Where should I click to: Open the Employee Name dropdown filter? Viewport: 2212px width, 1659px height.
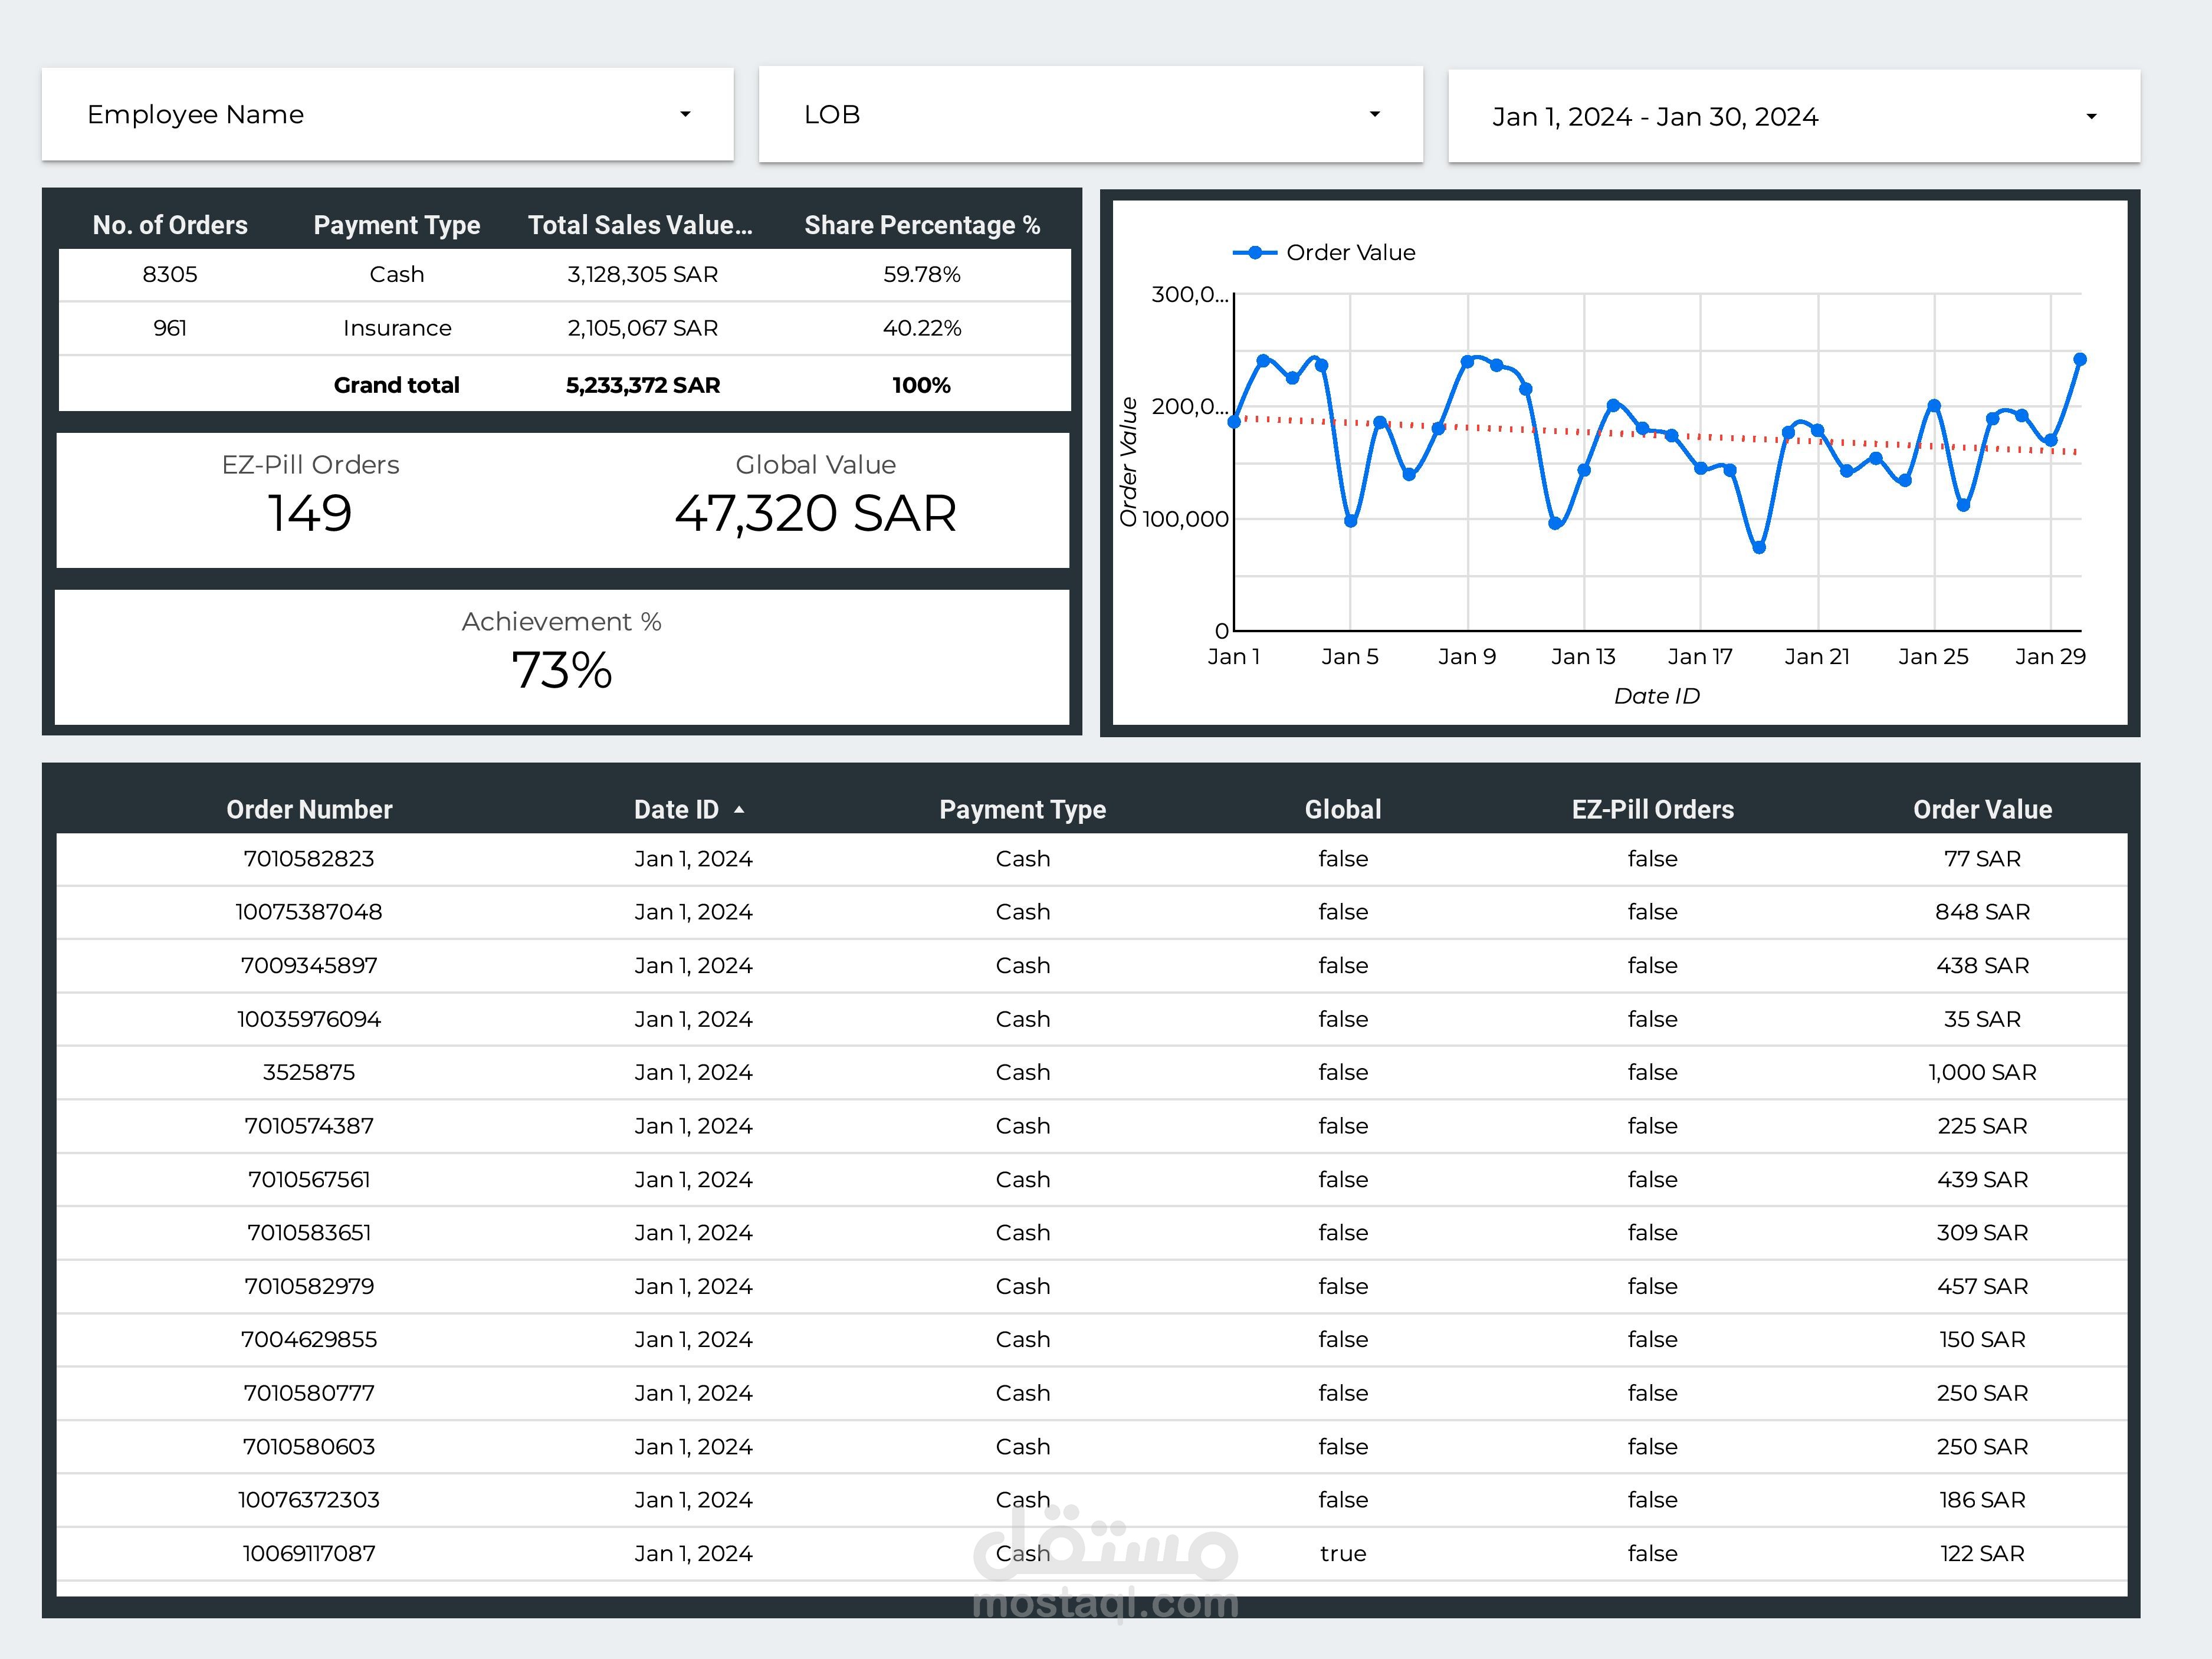tap(387, 114)
